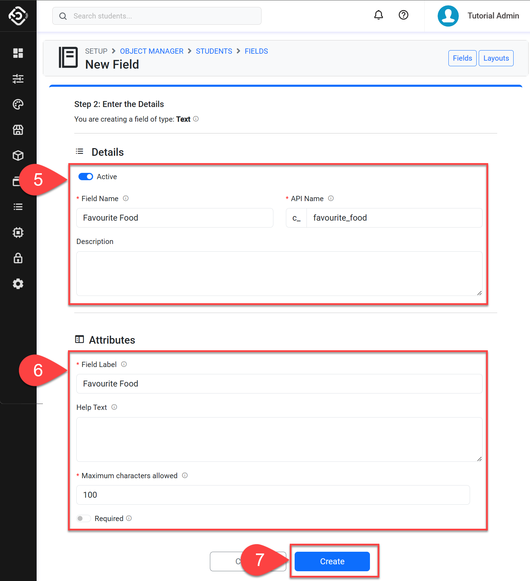Image resolution: width=530 pixels, height=581 pixels.
Task: Click the Field Name input box
Action: [175, 218]
